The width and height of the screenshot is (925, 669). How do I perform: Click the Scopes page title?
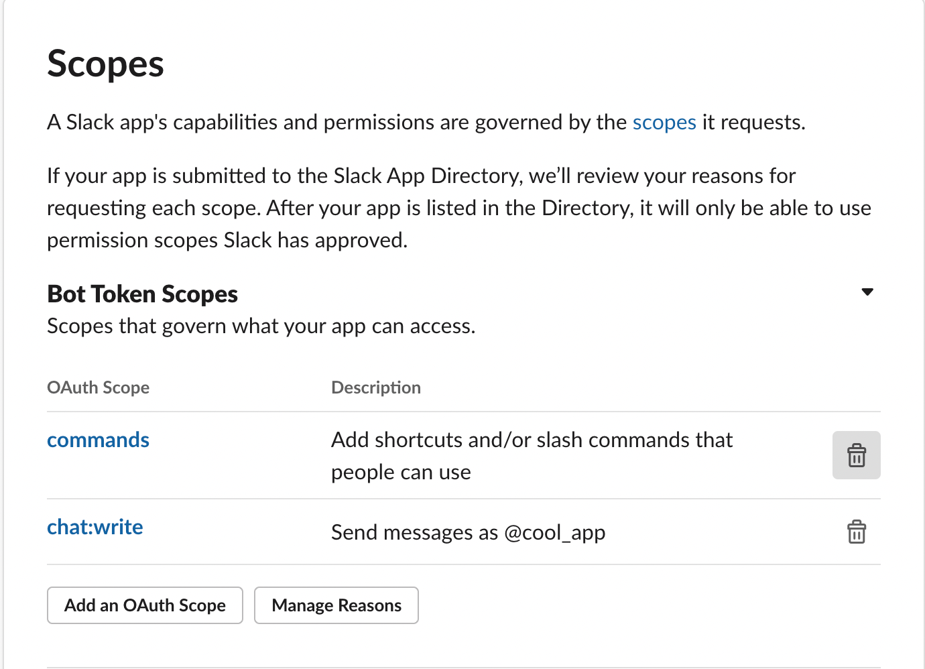click(x=105, y=64)
